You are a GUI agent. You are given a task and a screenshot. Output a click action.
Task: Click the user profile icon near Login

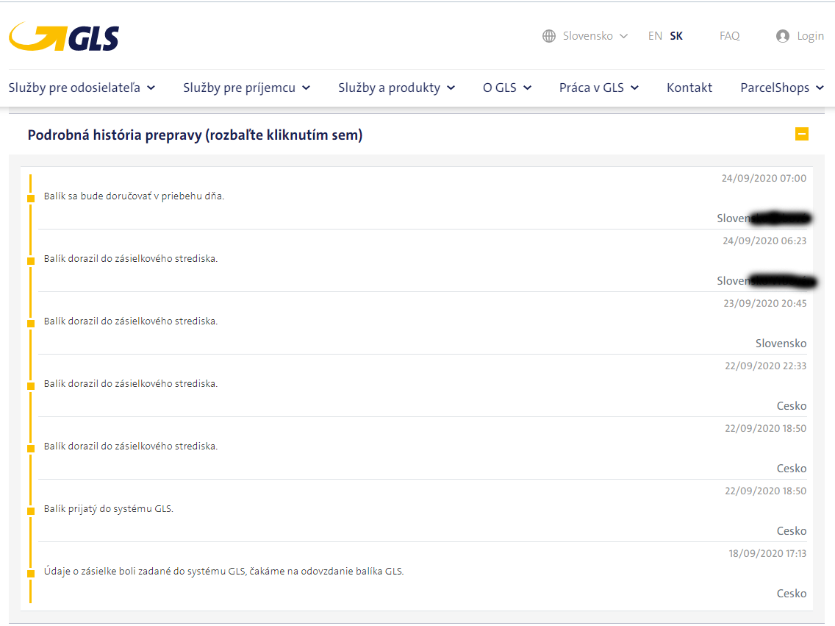click(x=783, y=36)
